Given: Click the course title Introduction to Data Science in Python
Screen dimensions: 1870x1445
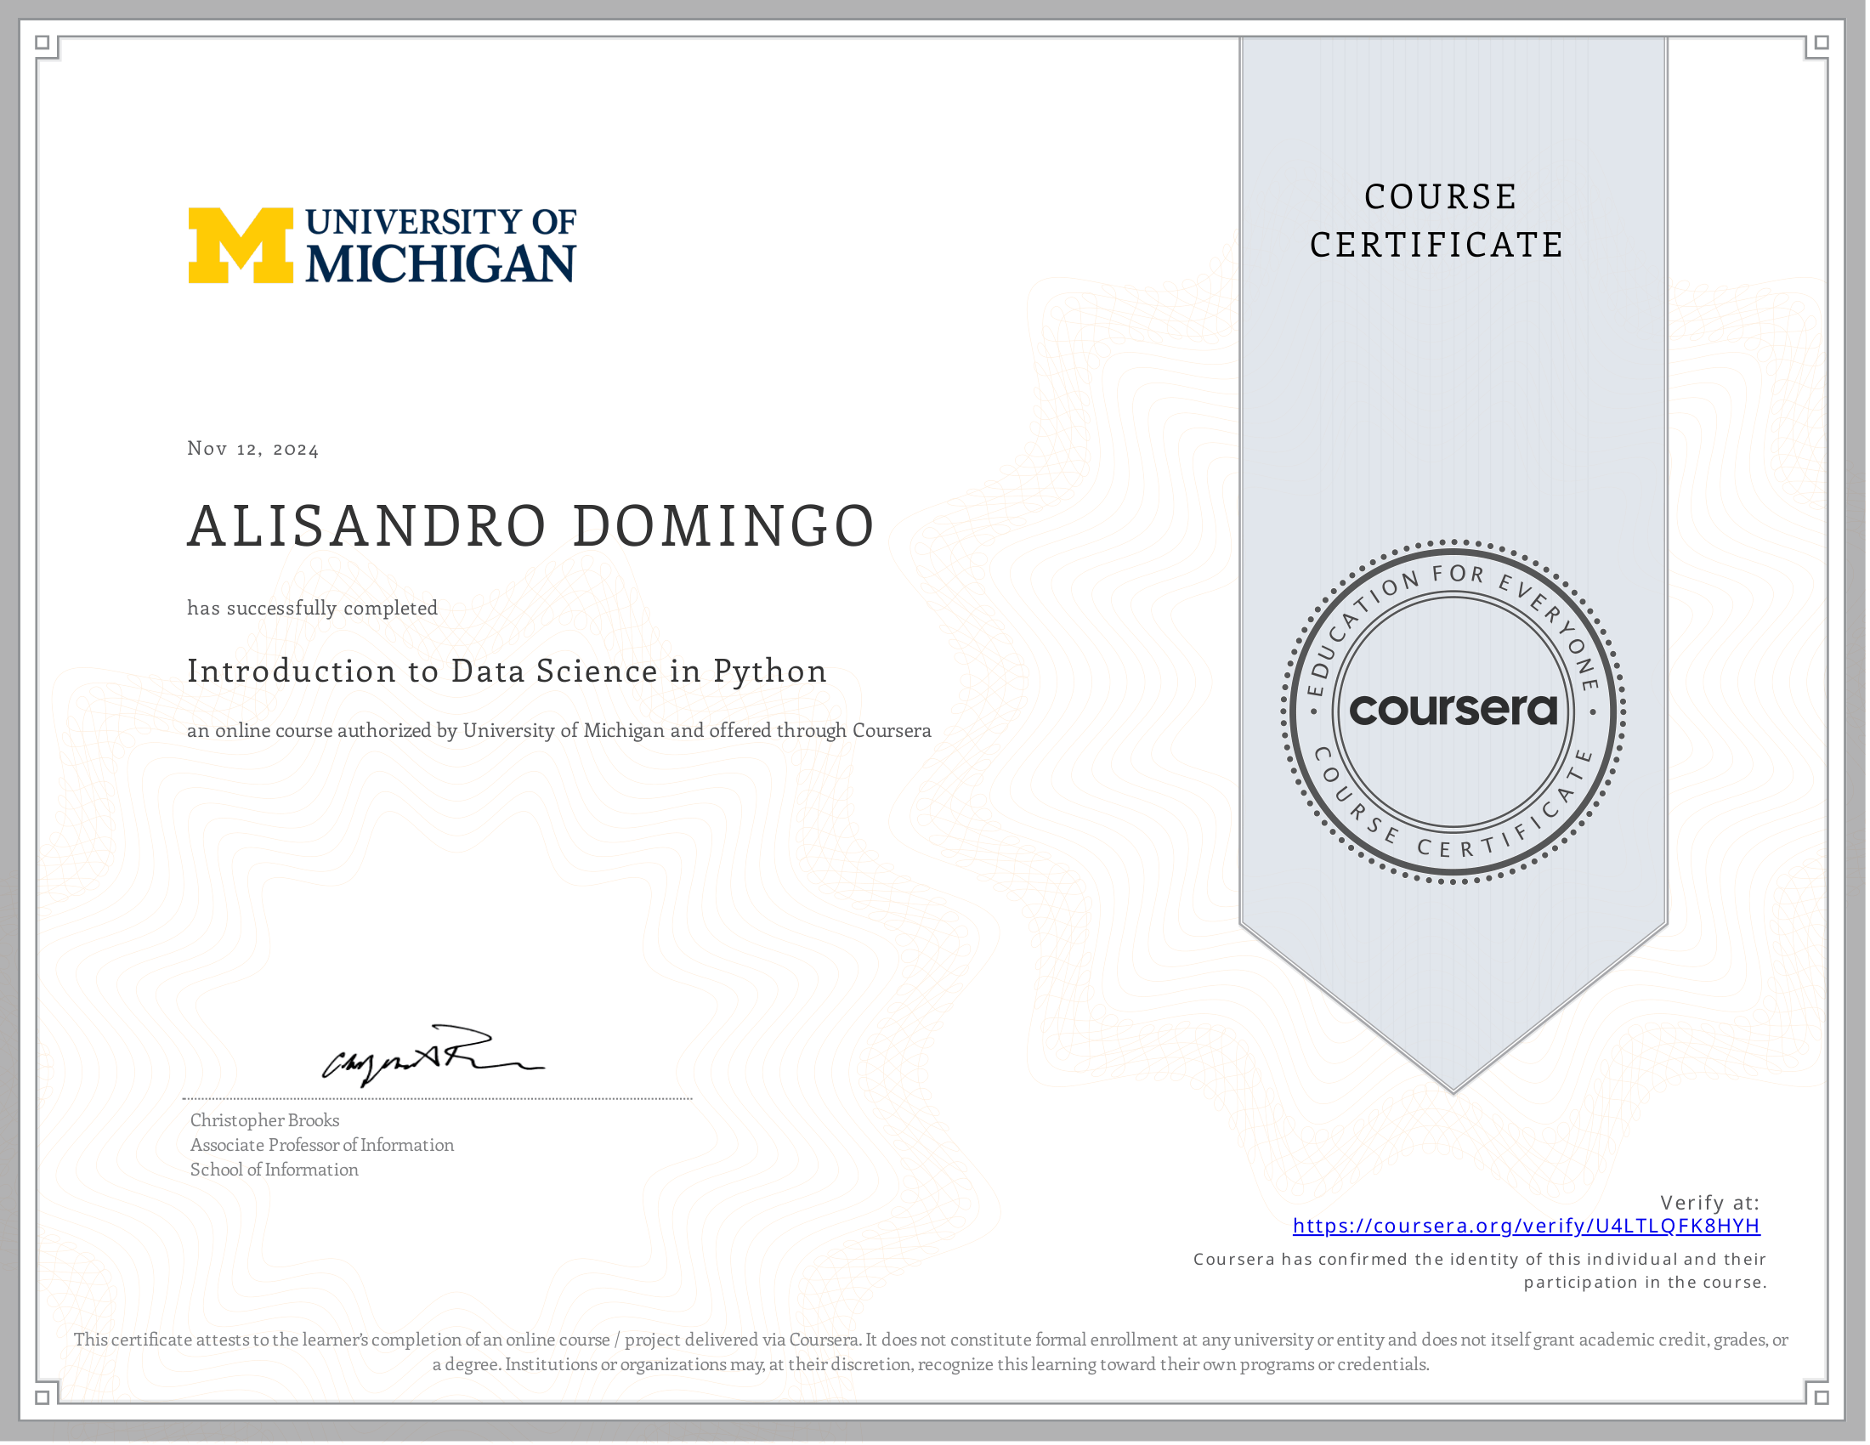Looking at the screenshot, I should coord(507,672).
